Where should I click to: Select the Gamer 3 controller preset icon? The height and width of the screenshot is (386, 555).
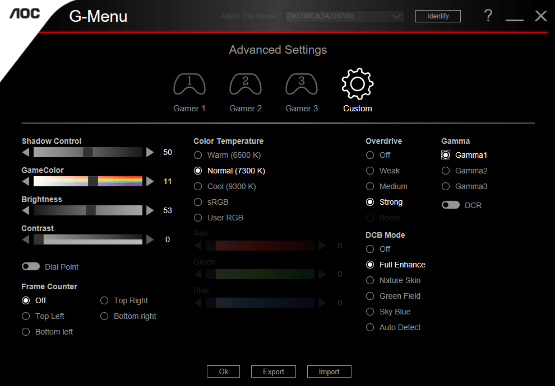pos(302,84)
